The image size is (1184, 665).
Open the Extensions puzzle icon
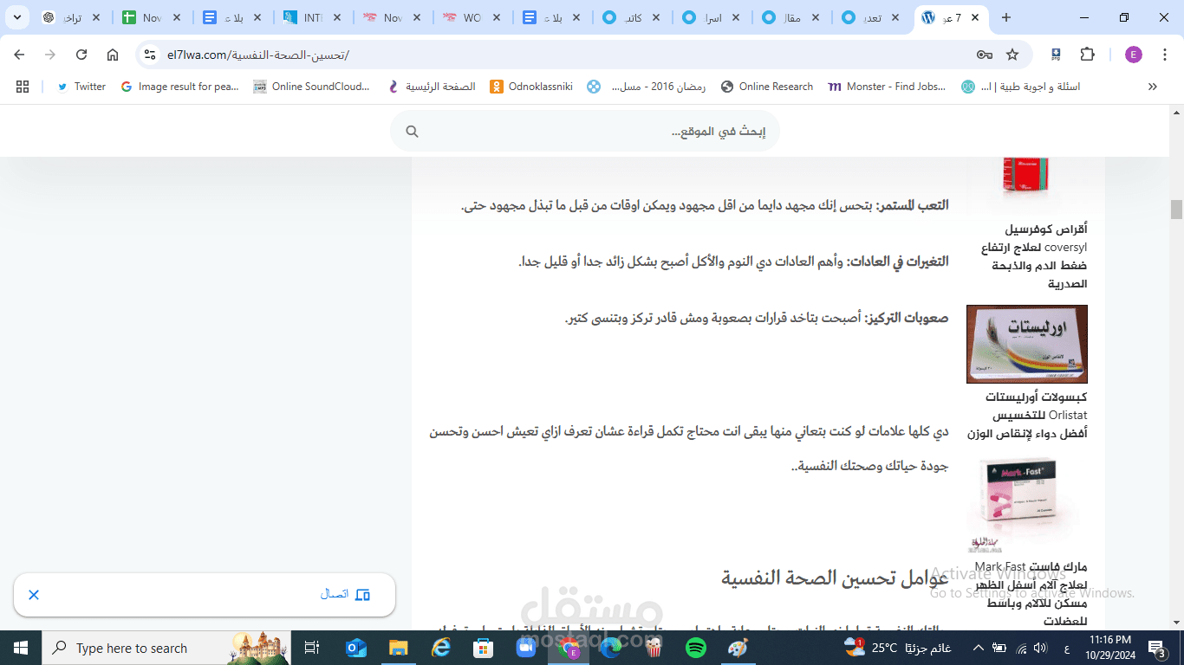point(1088,55)
